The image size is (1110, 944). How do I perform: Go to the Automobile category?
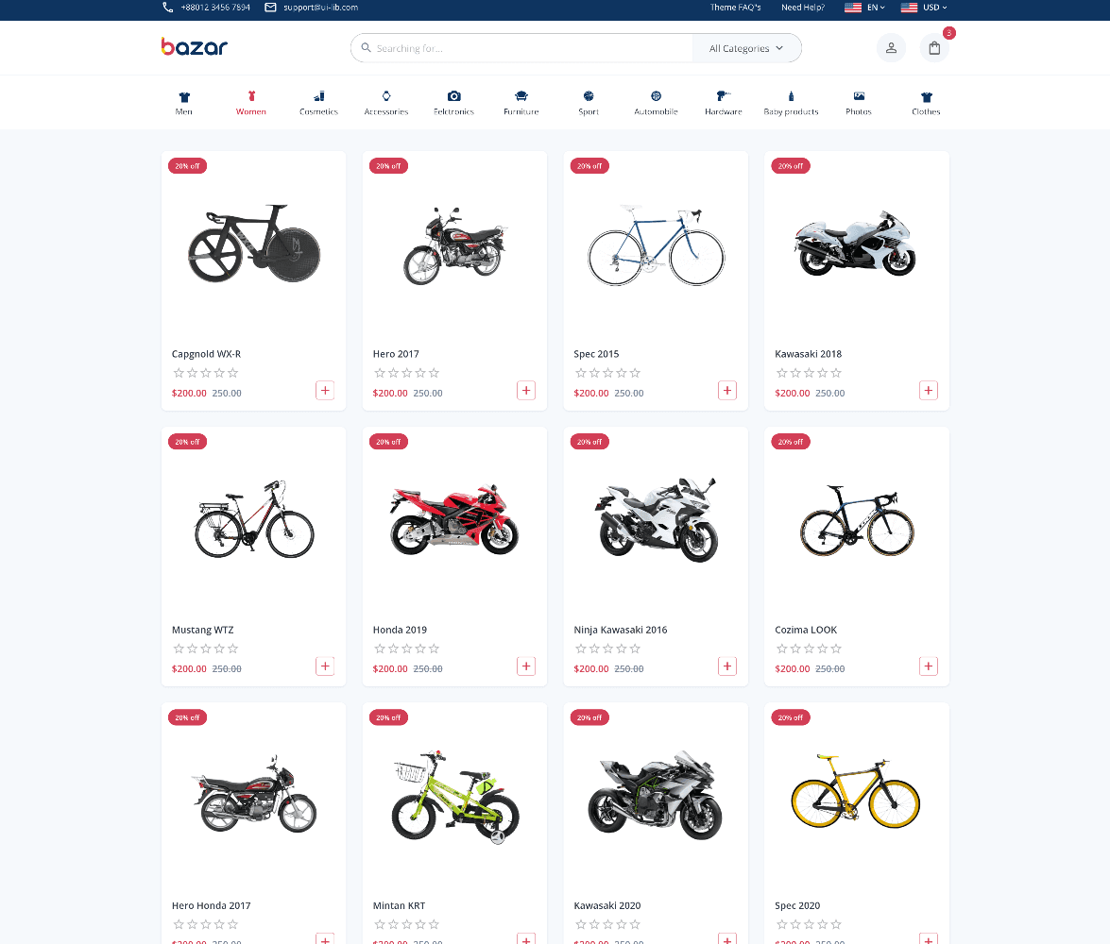tap(656, 103)
